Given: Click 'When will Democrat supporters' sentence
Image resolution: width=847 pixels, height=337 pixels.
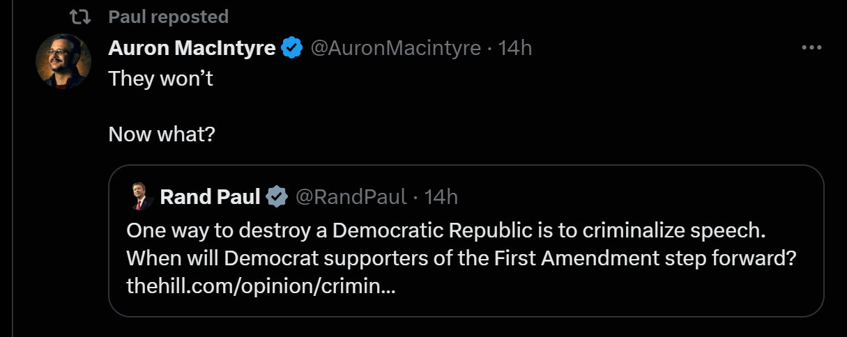Looking at the screenshot, I should pyautogui.click(x=460, y=258).
